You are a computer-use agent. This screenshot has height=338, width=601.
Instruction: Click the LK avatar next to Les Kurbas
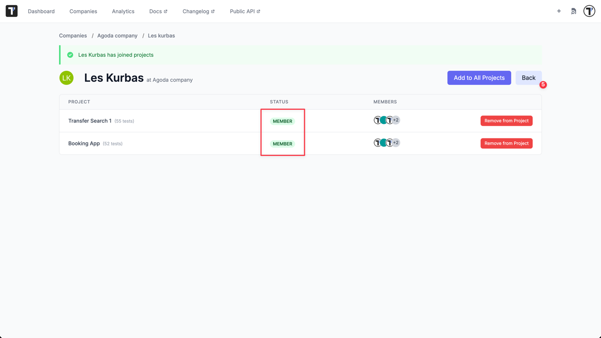(66, 77)
